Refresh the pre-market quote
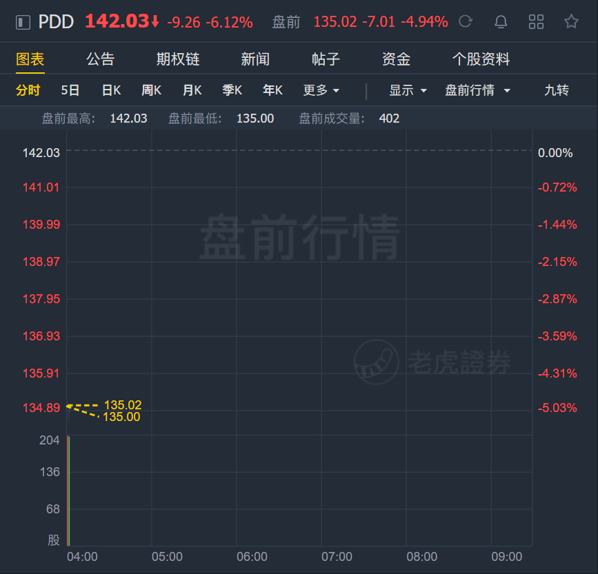This screenshot has width=598, height=574. 466,21
